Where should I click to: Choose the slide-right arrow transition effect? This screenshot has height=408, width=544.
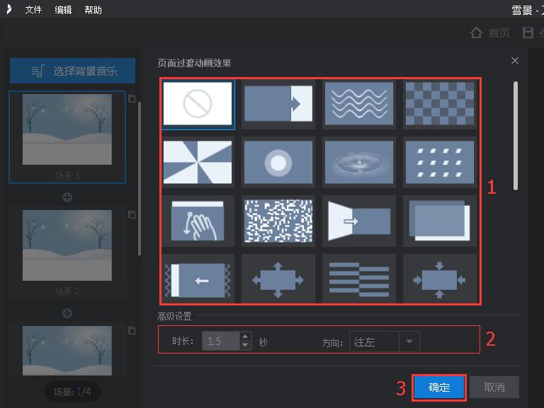point(278,104)
